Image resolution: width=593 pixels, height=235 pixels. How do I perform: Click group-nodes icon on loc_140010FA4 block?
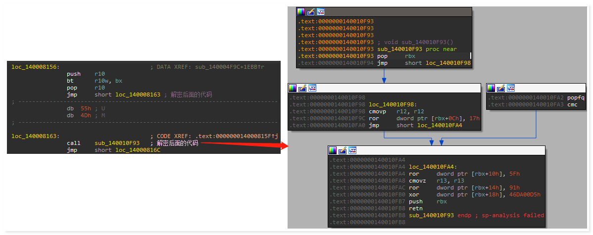[x=352, y=150]
